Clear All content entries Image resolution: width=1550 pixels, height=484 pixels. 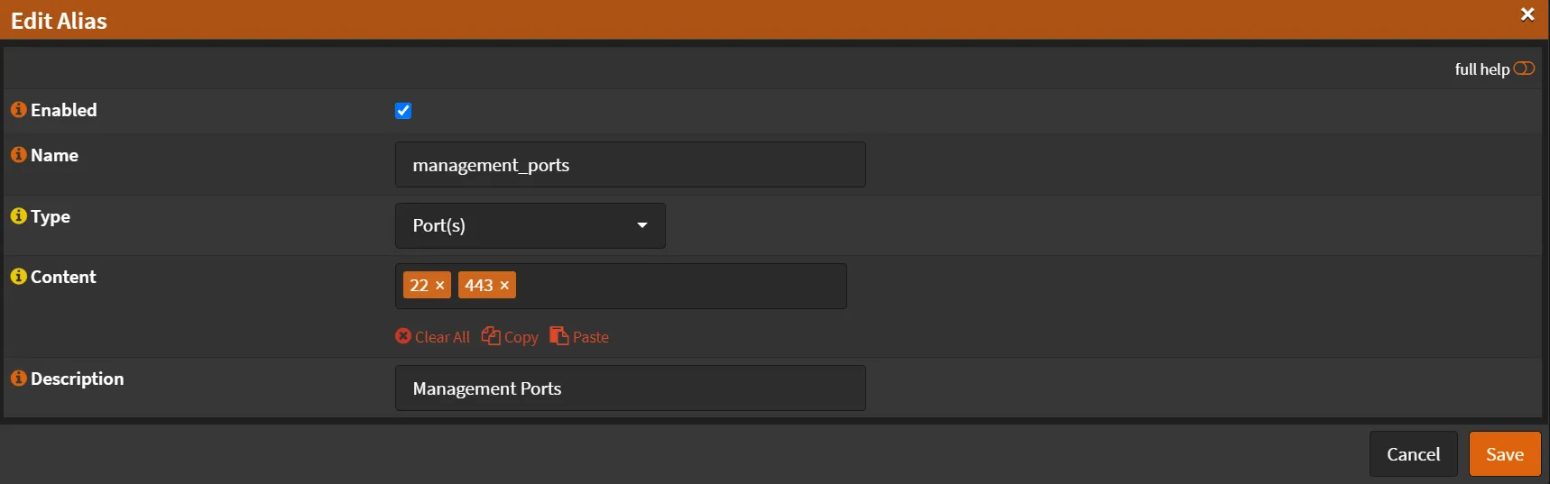433,337
